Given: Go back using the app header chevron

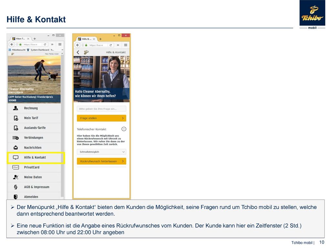Looking at the screenshot, I should [78, 52].
